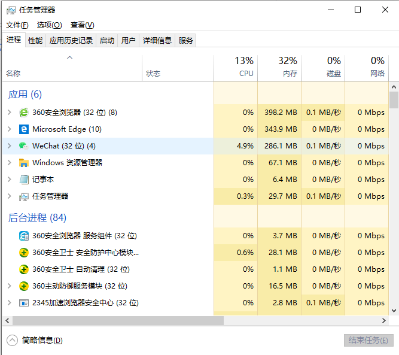This screenshot has width=399, height=355.
Task: Click the horizontal scrollbar right arrow
Action: [x=383, y=321]
